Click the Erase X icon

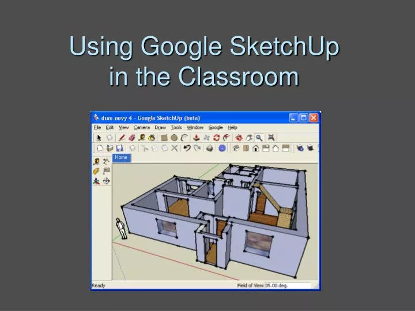175,148
